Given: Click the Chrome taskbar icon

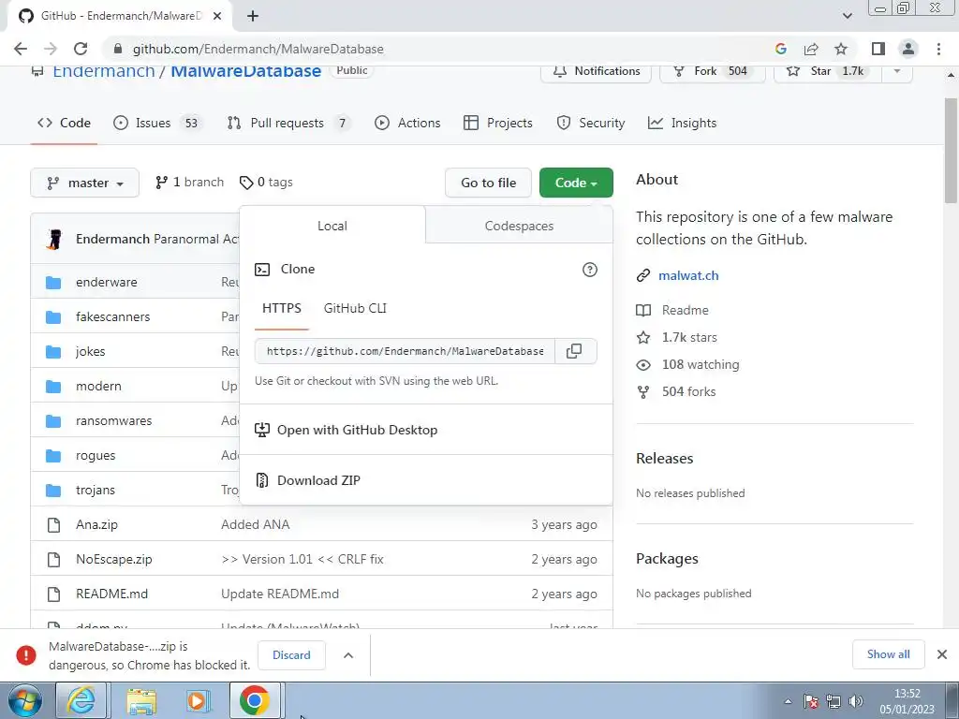Looking at the screenshot, I should coord(255,700).
